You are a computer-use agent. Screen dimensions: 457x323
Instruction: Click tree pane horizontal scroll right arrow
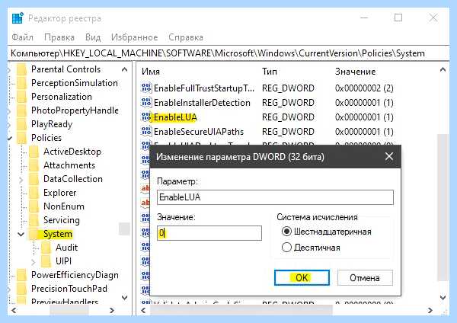coord(112,311)
